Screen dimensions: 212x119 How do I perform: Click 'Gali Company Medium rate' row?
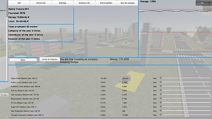pos(25,95)
